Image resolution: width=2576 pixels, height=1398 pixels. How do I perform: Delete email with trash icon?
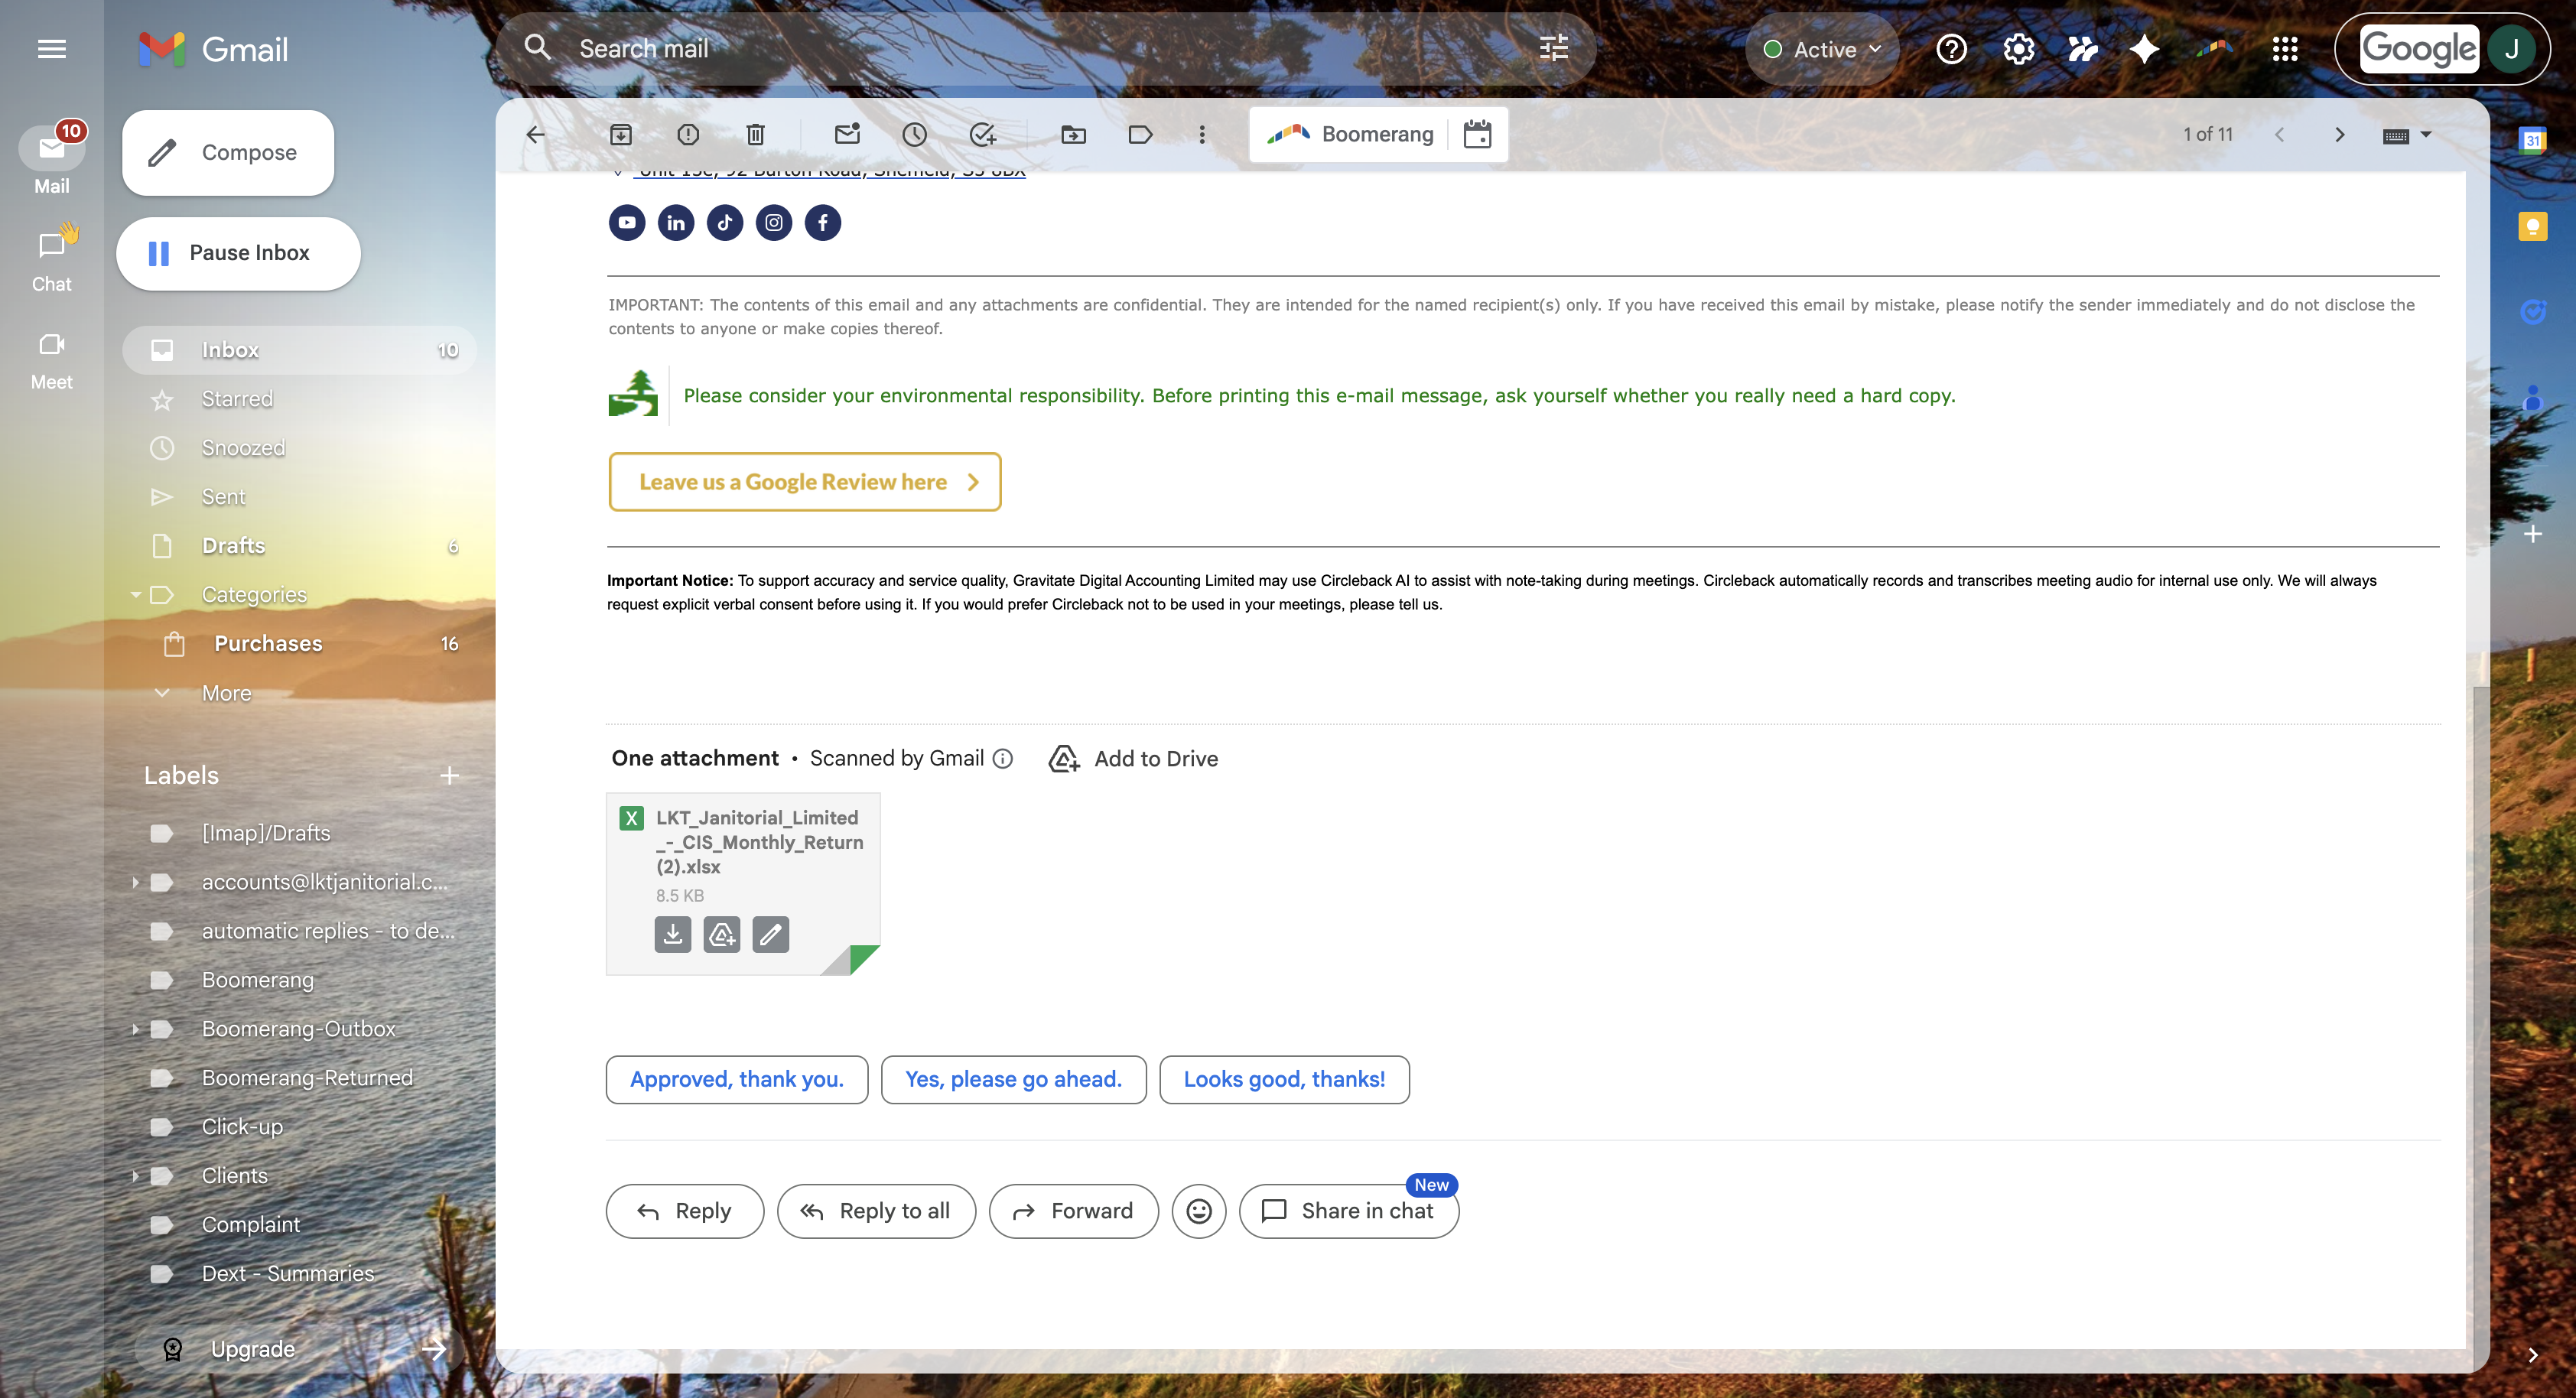[x=756, y=134]
